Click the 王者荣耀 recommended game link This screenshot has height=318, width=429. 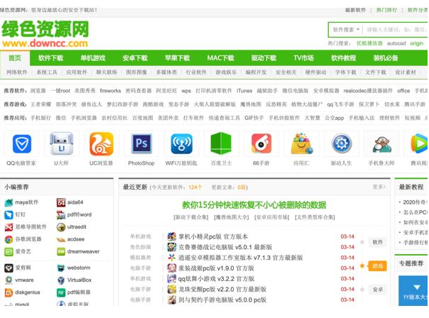coord(40,104)
